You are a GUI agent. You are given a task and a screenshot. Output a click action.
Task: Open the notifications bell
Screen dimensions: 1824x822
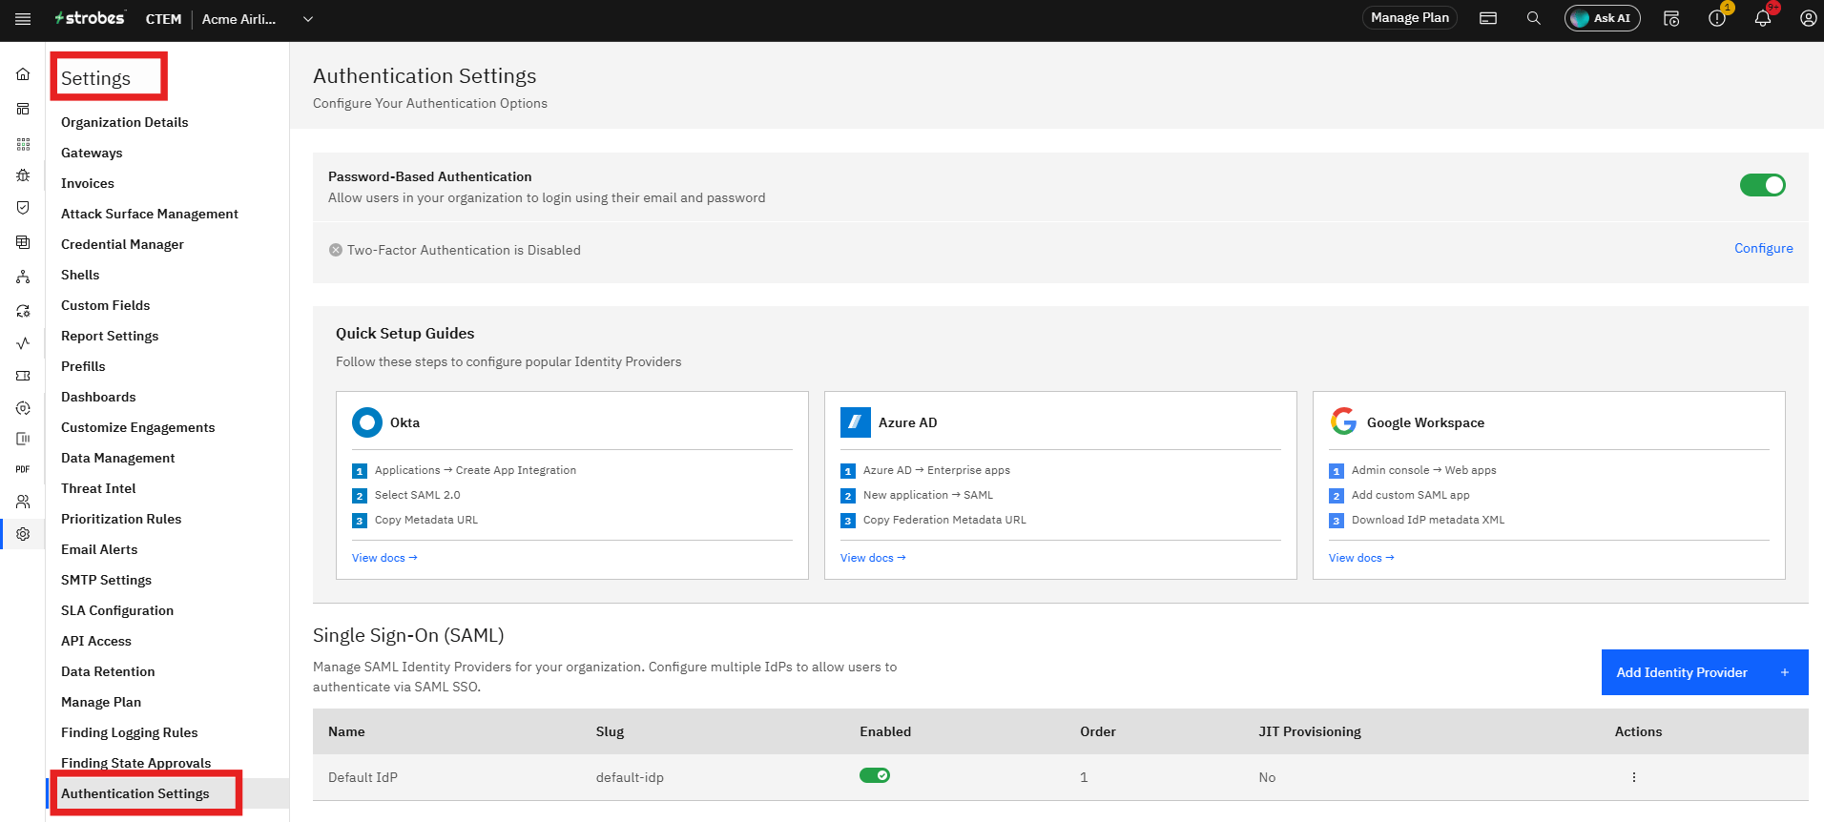click(x=1763, y=18)
